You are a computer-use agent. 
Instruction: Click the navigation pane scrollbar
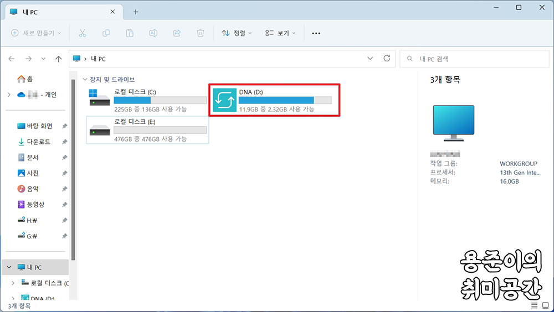pos(73,169)
